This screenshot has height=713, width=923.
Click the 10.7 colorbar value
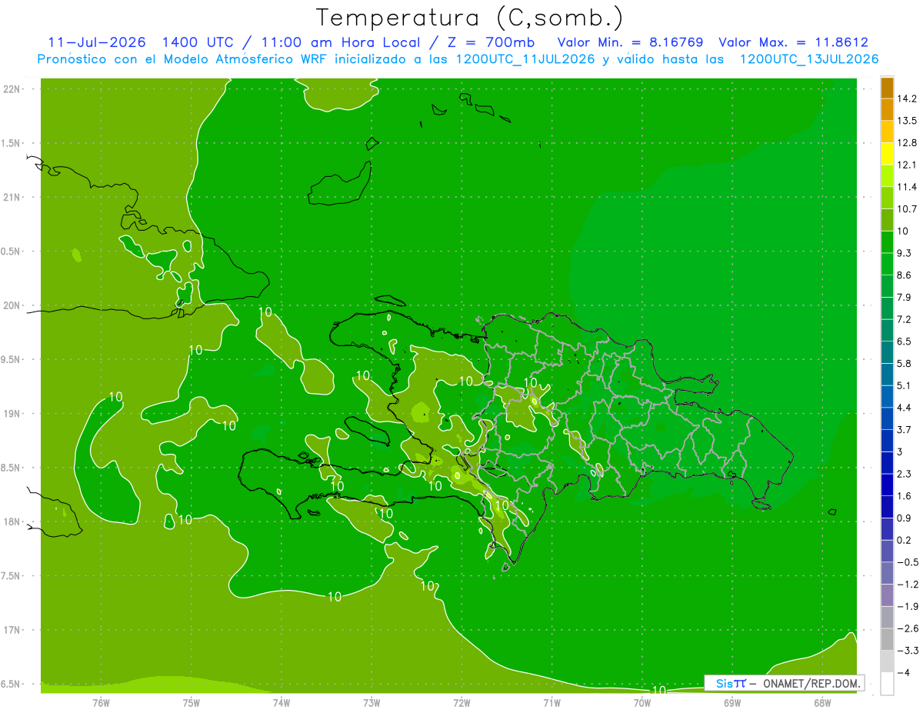[x=907, y=209]
